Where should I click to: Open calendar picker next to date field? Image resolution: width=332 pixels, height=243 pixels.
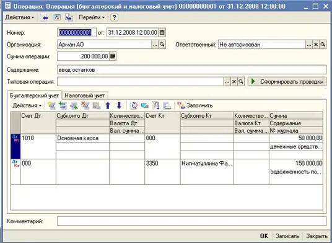pyautogui.click(x=162, y=33)
